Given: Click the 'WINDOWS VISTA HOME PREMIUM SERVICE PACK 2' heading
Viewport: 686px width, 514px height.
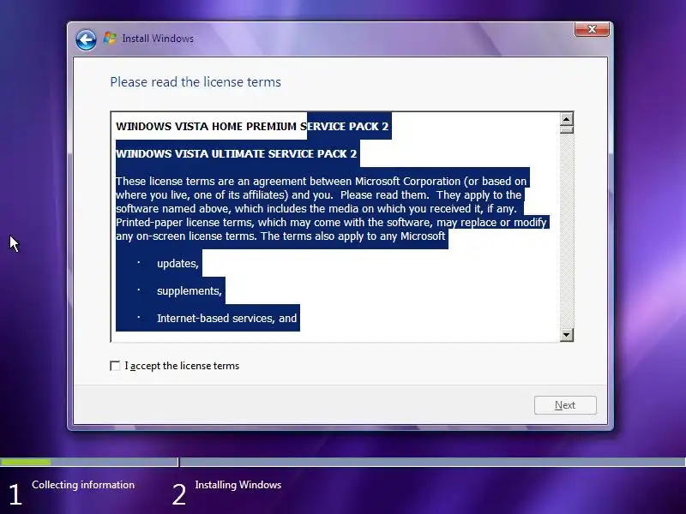Looking at the screenshot, I should pyautogui.click(x=252, y=126).
